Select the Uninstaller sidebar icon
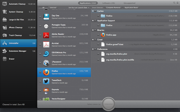Viewport: 180px width, 112px height. click(x=4, y=43)
